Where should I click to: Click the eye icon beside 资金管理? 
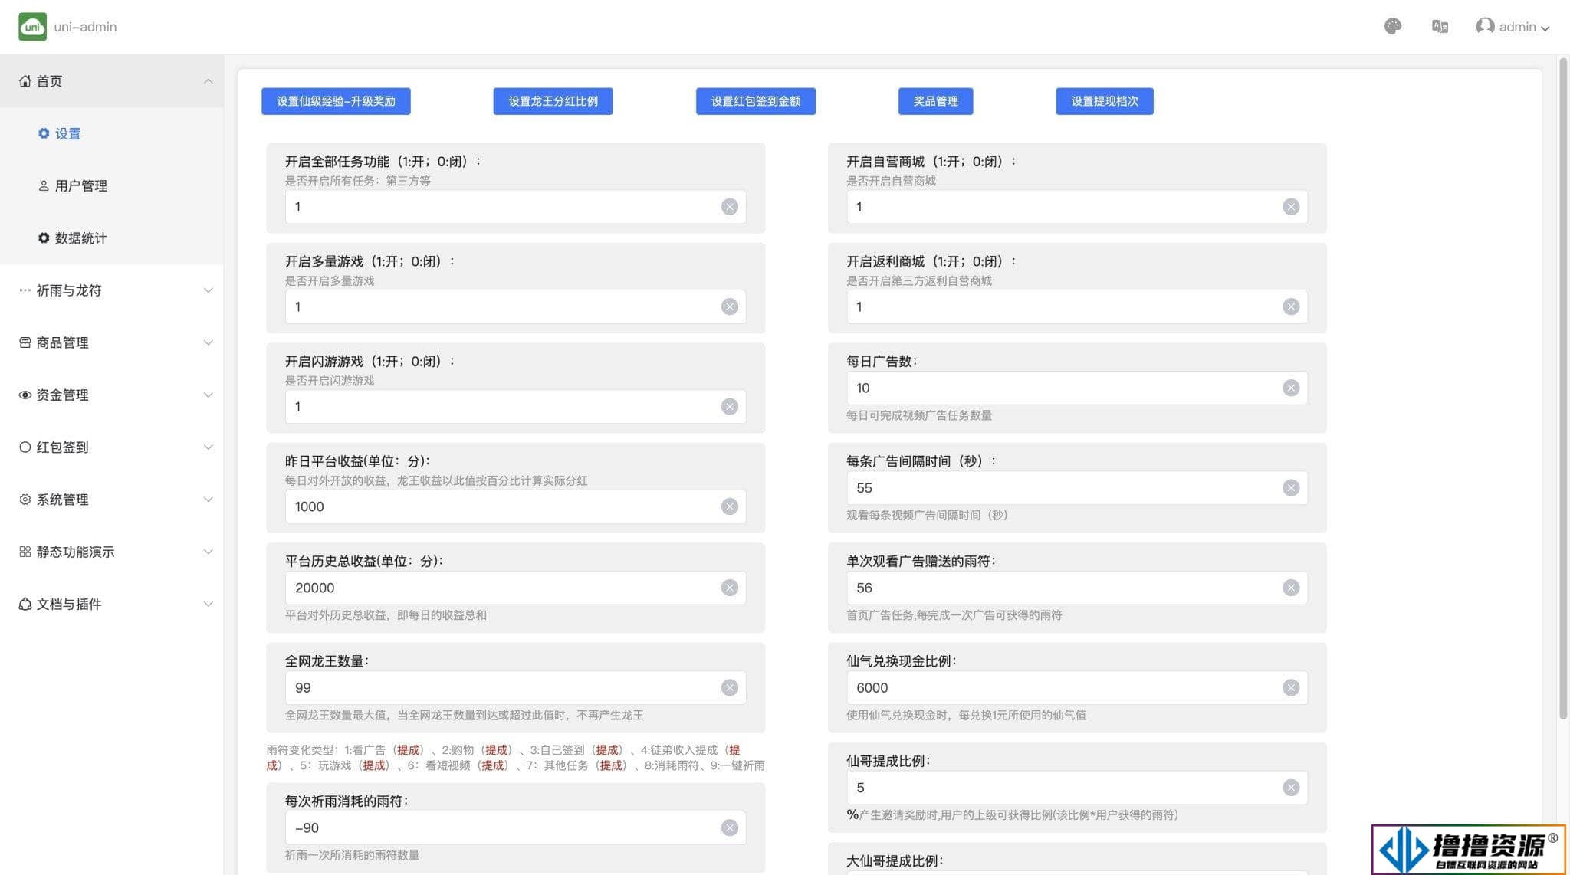[25, 395]
